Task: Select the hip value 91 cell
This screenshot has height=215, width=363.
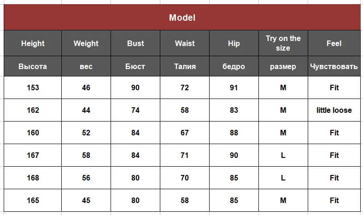Action: click(x=234, y=88)
